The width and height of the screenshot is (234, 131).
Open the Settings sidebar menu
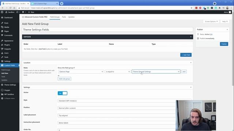click(7, 61)
